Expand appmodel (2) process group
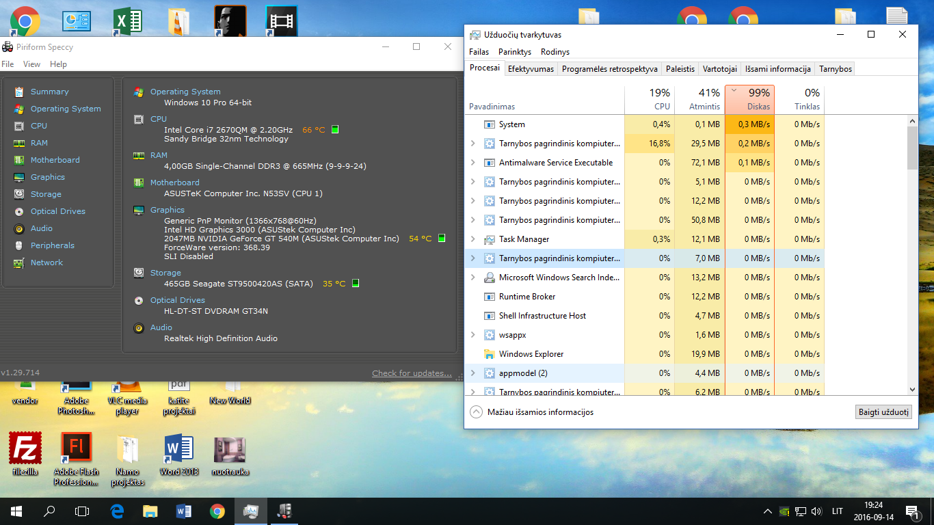The image size is (934, 525). tap(472, 373)
